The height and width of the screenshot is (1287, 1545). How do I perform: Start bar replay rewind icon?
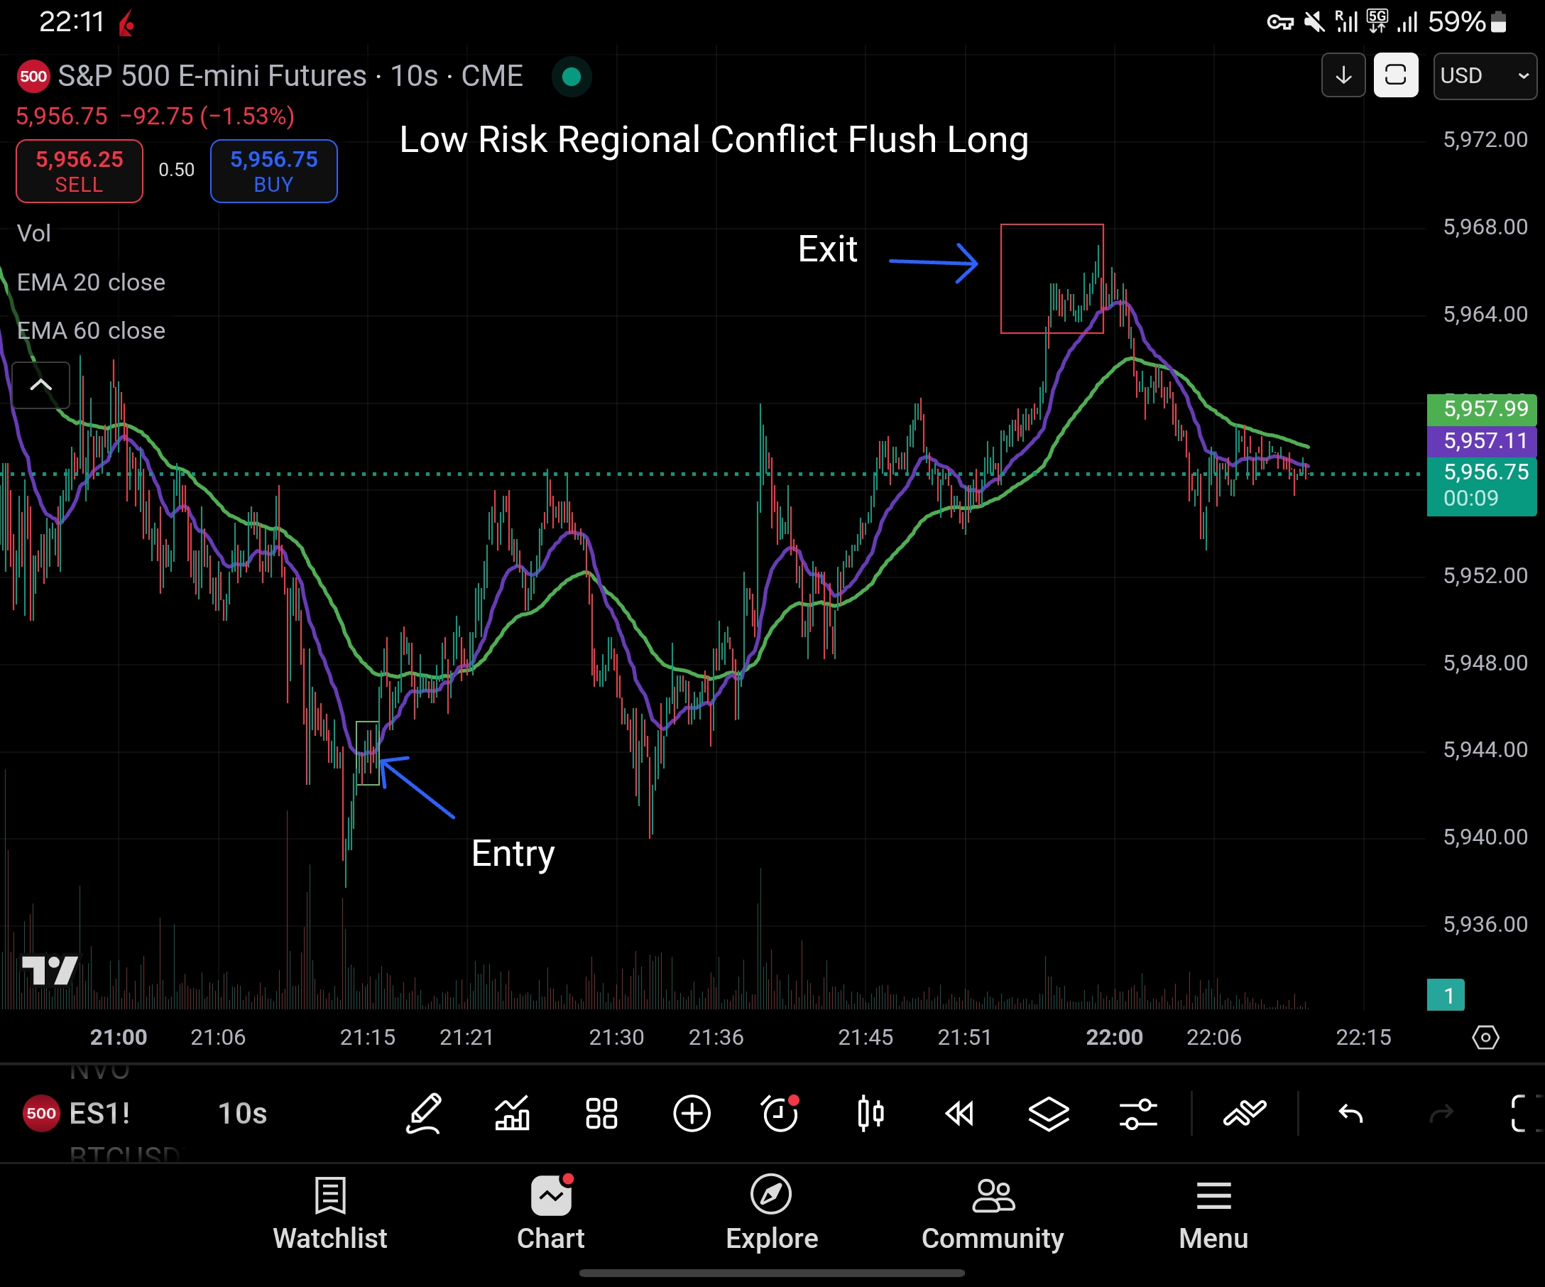(959, 1113)
